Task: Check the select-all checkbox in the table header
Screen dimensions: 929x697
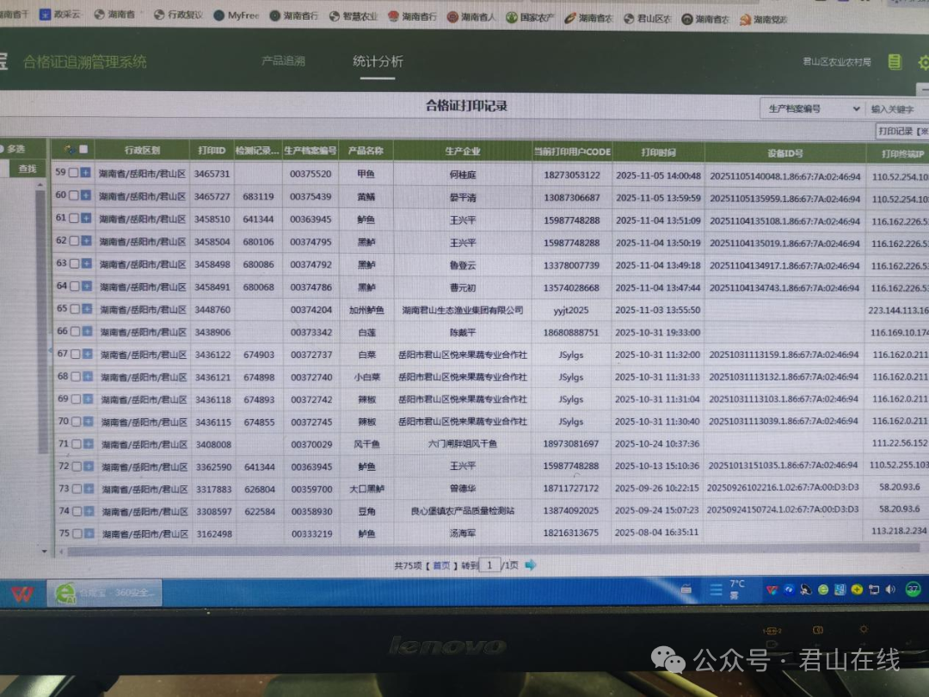Action: click(83, 150)
